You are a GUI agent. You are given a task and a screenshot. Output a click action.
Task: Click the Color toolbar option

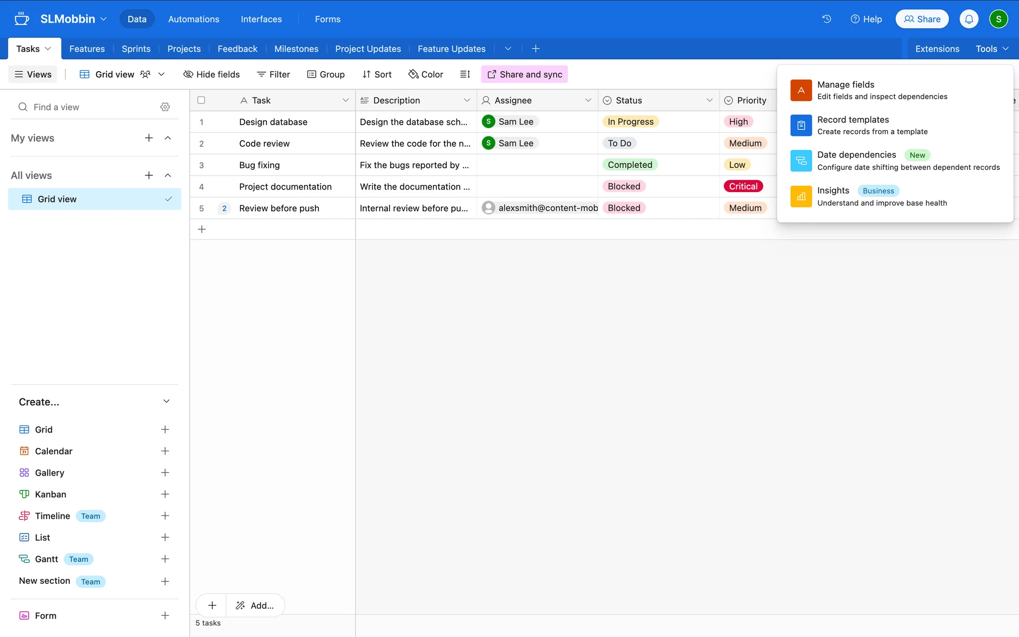coord(426,74)
